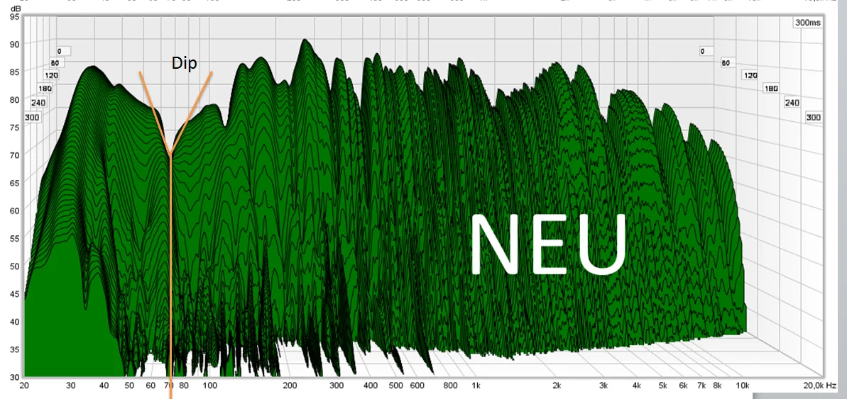This screenshot has width=847, height=399.
Task: Click the 120 time label on right depth axis
Action: [x=750, y=76]
